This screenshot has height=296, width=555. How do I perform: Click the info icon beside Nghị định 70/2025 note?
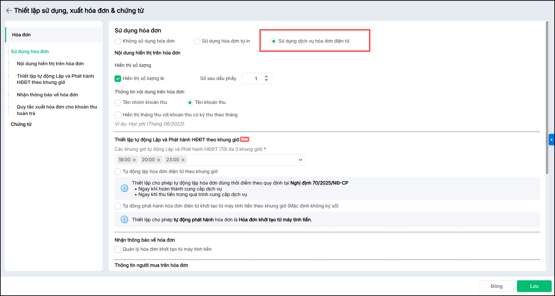tap(125, 188)
